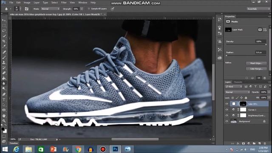272x153 pixels.
Task: Open the Layer menu
Action: pyautogui.click(x=37, y=3)
